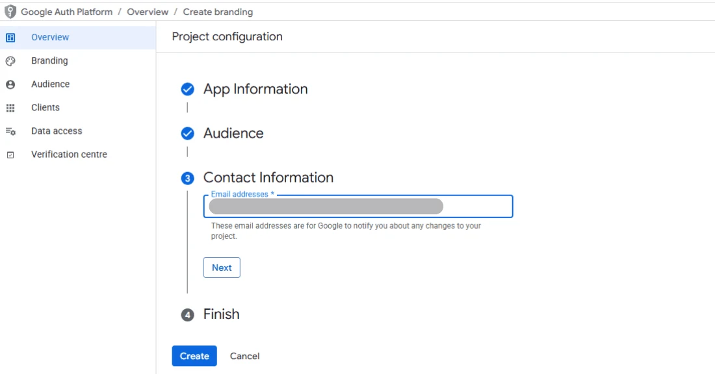Go to the Audience sidebar section

pyautogui.click(x=78, y=84)
